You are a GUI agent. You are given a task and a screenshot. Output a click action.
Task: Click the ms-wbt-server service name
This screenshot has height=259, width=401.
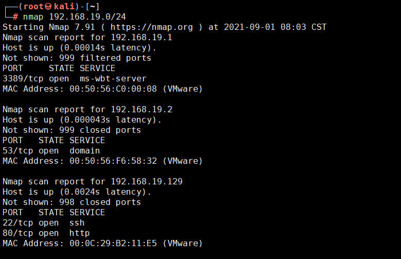113,79
